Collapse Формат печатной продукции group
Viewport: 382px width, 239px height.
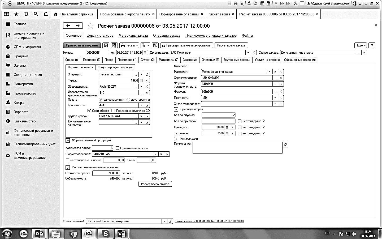click(x=68, y=140)
